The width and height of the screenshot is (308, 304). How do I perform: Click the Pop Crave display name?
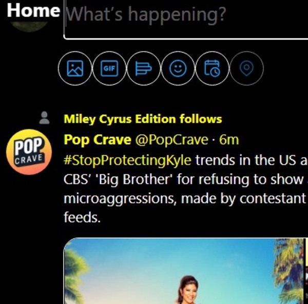[97, 140]
